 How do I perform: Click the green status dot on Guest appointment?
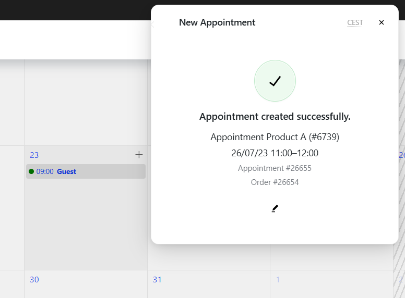pyautogui.click(x=31, y=171)
